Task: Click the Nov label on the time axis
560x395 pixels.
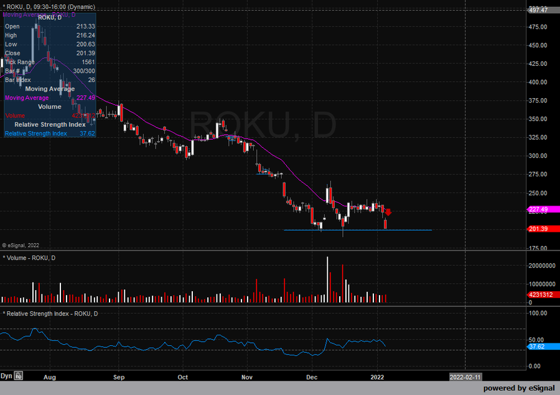Action: click(247, 377)
